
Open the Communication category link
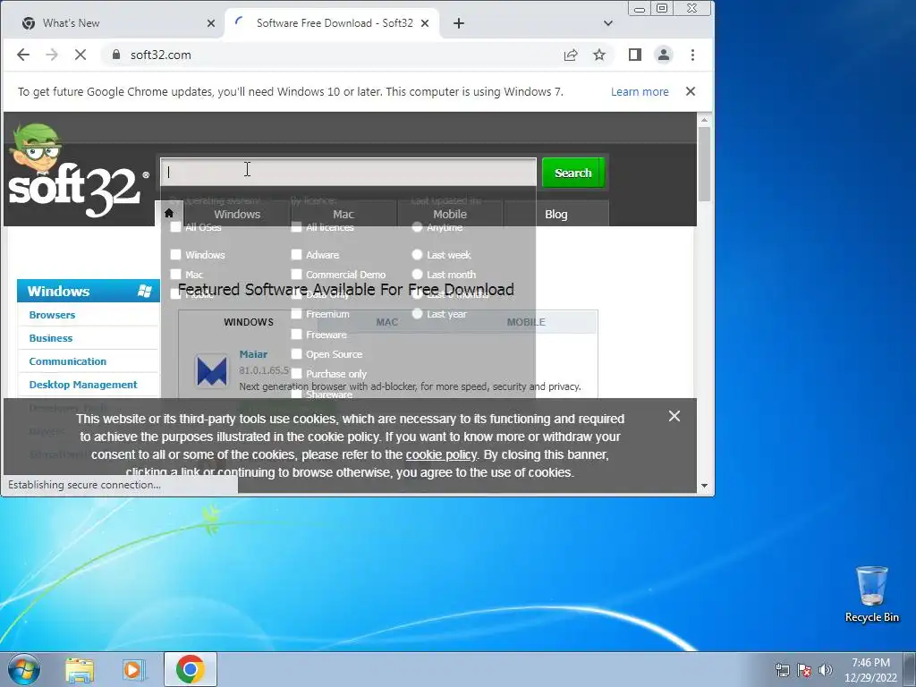click(x=68, y=361)
